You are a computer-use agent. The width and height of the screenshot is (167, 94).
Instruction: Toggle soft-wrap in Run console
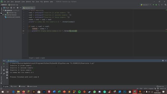(x=7, y=69)
